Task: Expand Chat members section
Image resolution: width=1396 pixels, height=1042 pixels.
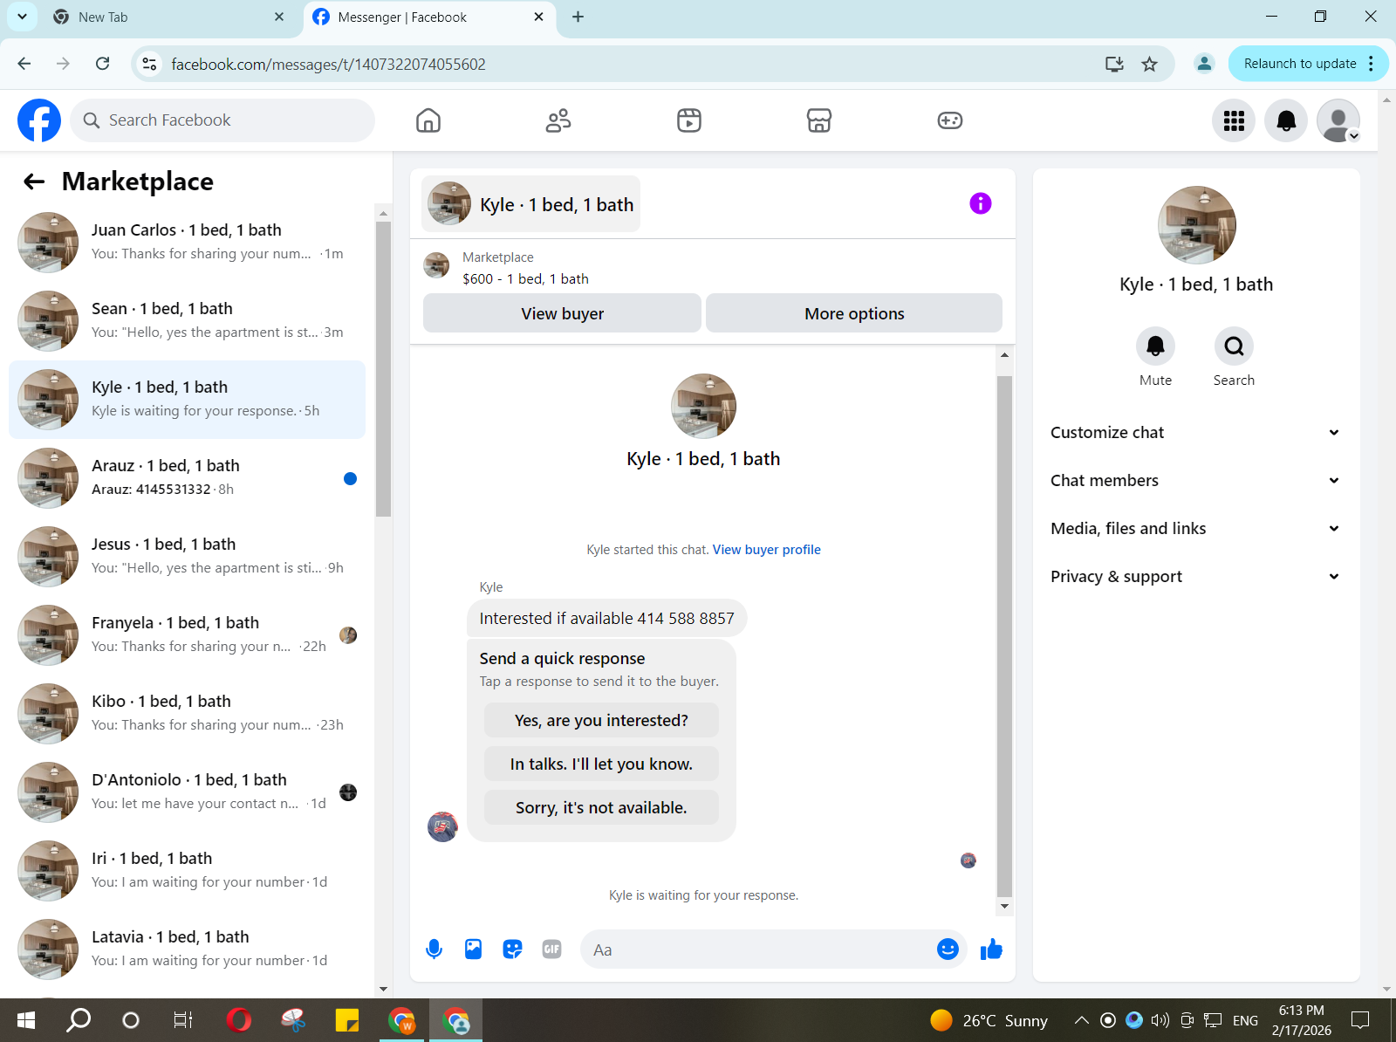Action: coord(1195,481)
